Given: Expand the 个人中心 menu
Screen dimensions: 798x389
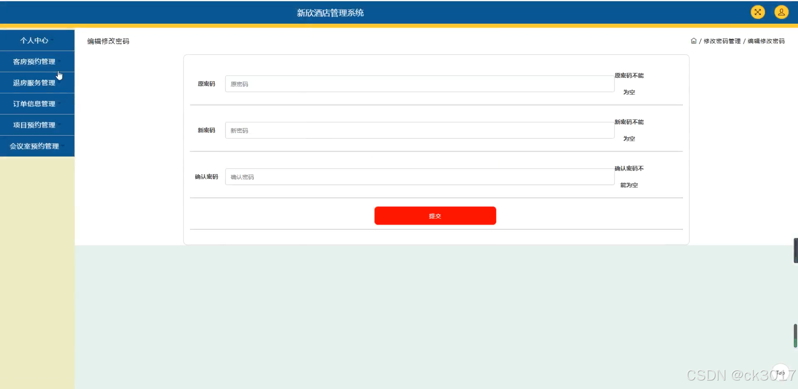Looking at the screenshot, I should (37, 40).
